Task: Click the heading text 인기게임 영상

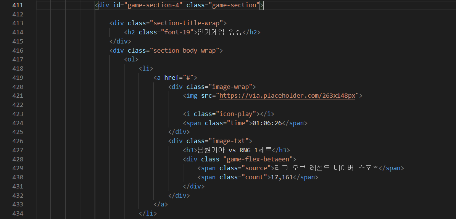Action: tap(219, 32)
